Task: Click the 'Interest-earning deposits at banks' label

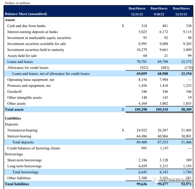Action: [33, 32]
